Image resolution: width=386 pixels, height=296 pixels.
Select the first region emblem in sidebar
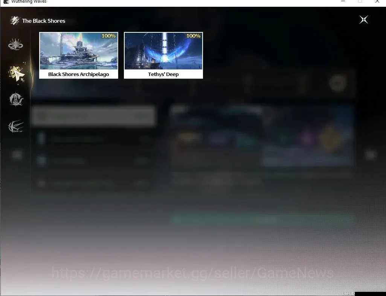(15, 44)
